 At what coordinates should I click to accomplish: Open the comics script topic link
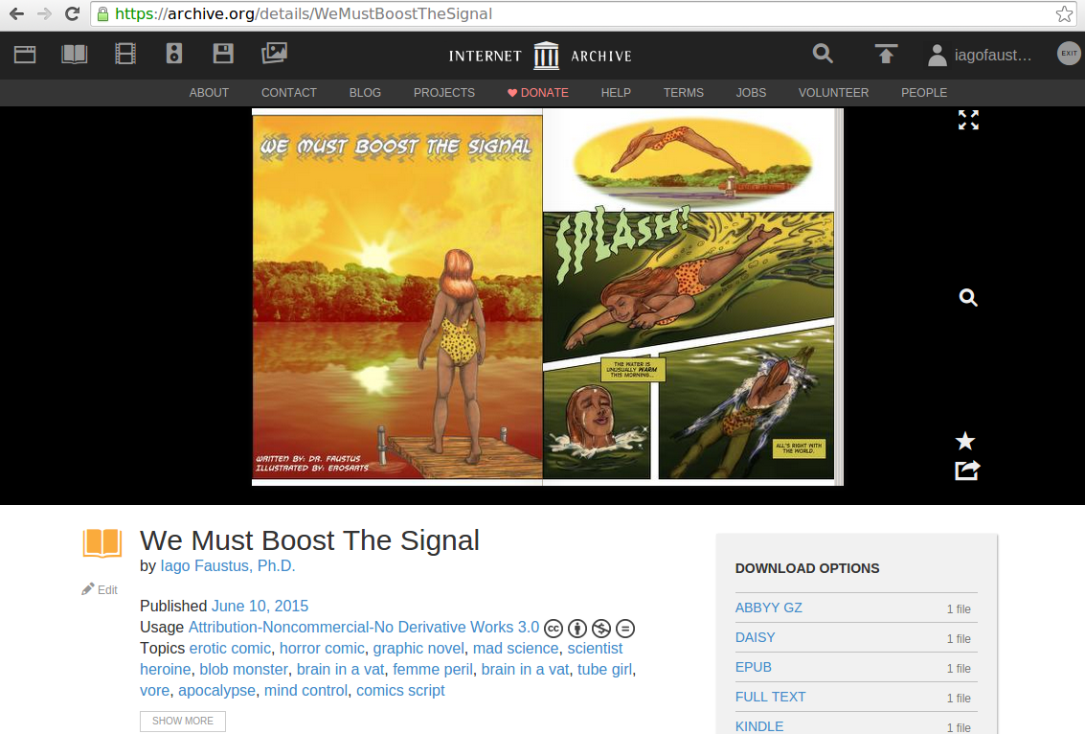400,690
